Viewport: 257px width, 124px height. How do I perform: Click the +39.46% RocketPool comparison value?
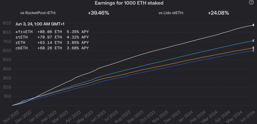point(99,13)
